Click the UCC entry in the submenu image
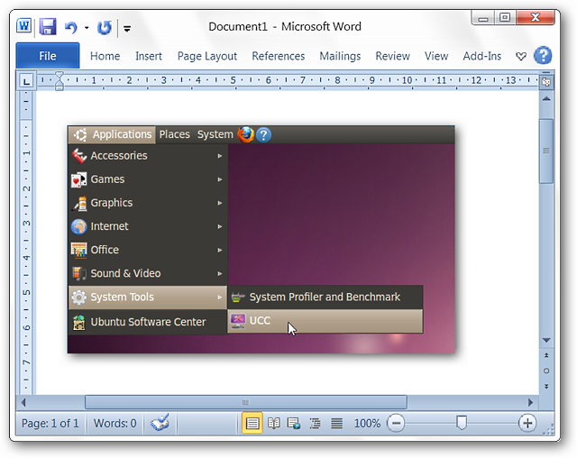This screenshot has width=577, height=458. pos(325,321)
